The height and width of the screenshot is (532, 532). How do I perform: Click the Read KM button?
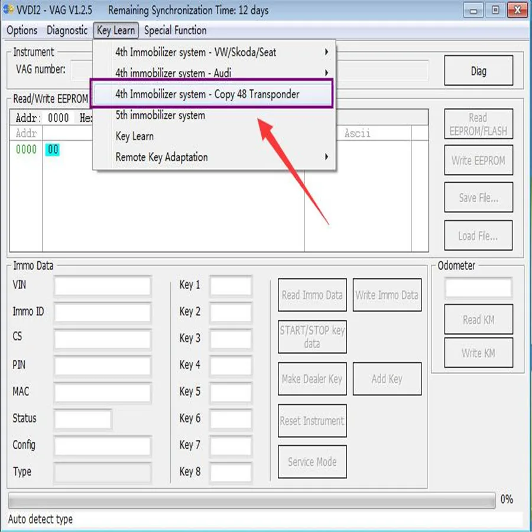point(478,319)
